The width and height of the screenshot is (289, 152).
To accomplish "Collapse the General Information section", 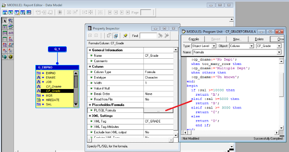I will 90,50.
